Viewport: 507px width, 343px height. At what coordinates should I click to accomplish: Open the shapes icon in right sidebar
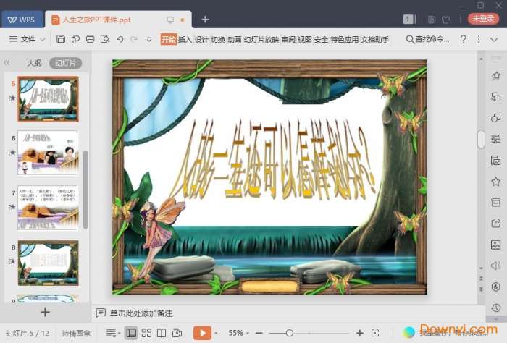(x=495, y=118)
